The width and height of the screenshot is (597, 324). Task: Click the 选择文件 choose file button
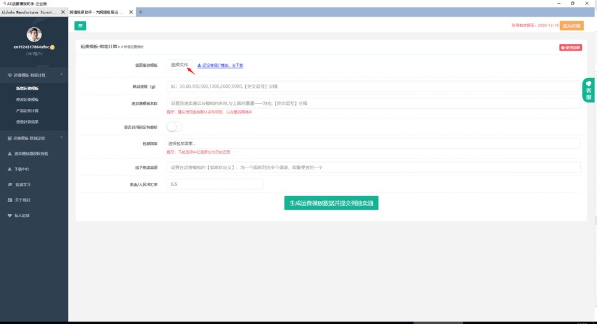[179, 65]
